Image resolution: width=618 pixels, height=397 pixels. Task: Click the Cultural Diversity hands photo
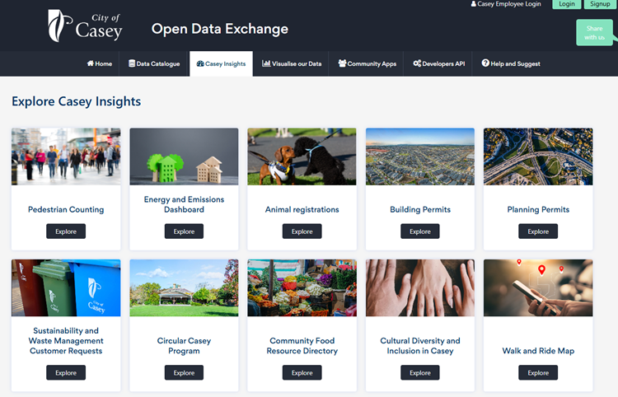point(420,288)
